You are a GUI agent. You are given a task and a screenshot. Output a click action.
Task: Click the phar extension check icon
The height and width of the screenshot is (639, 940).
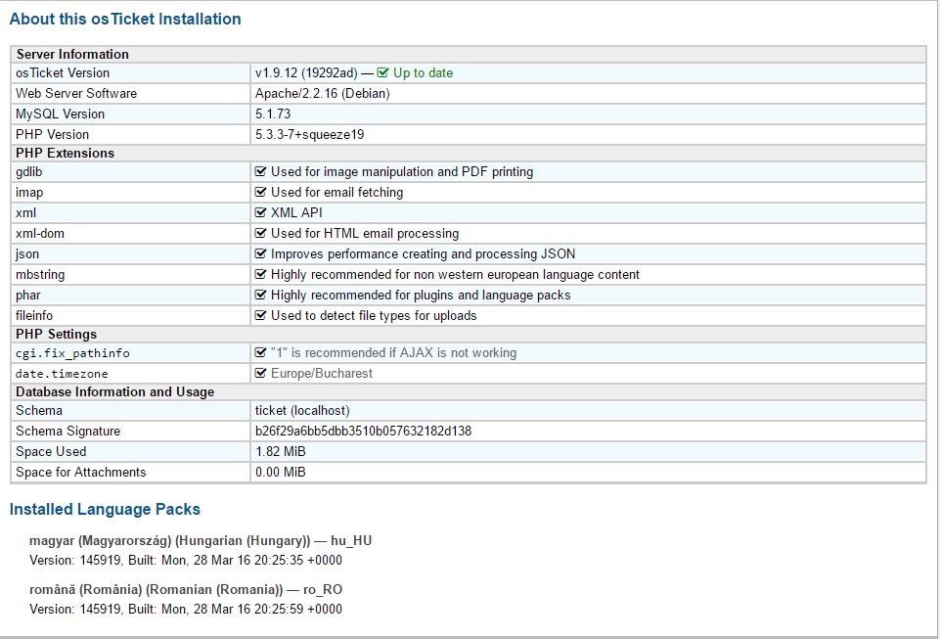(261, 295)
